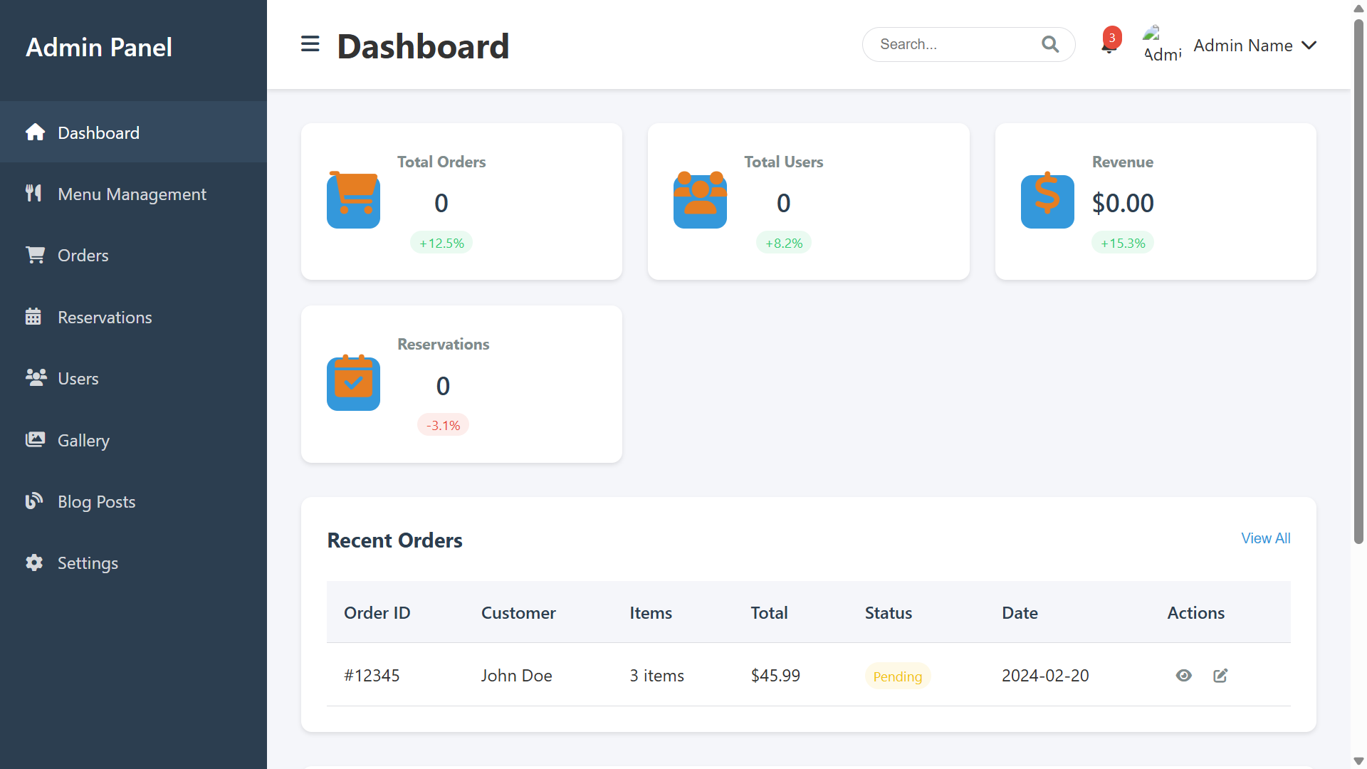The height and width of the screenshot is (769, 1367).
Task: Click the search magnifier icon
Action: 1050,44
